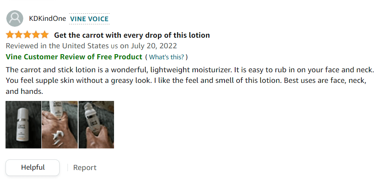Click the second orange rating star
Viewport: 378px width, 183px height.
coord(19,35)
